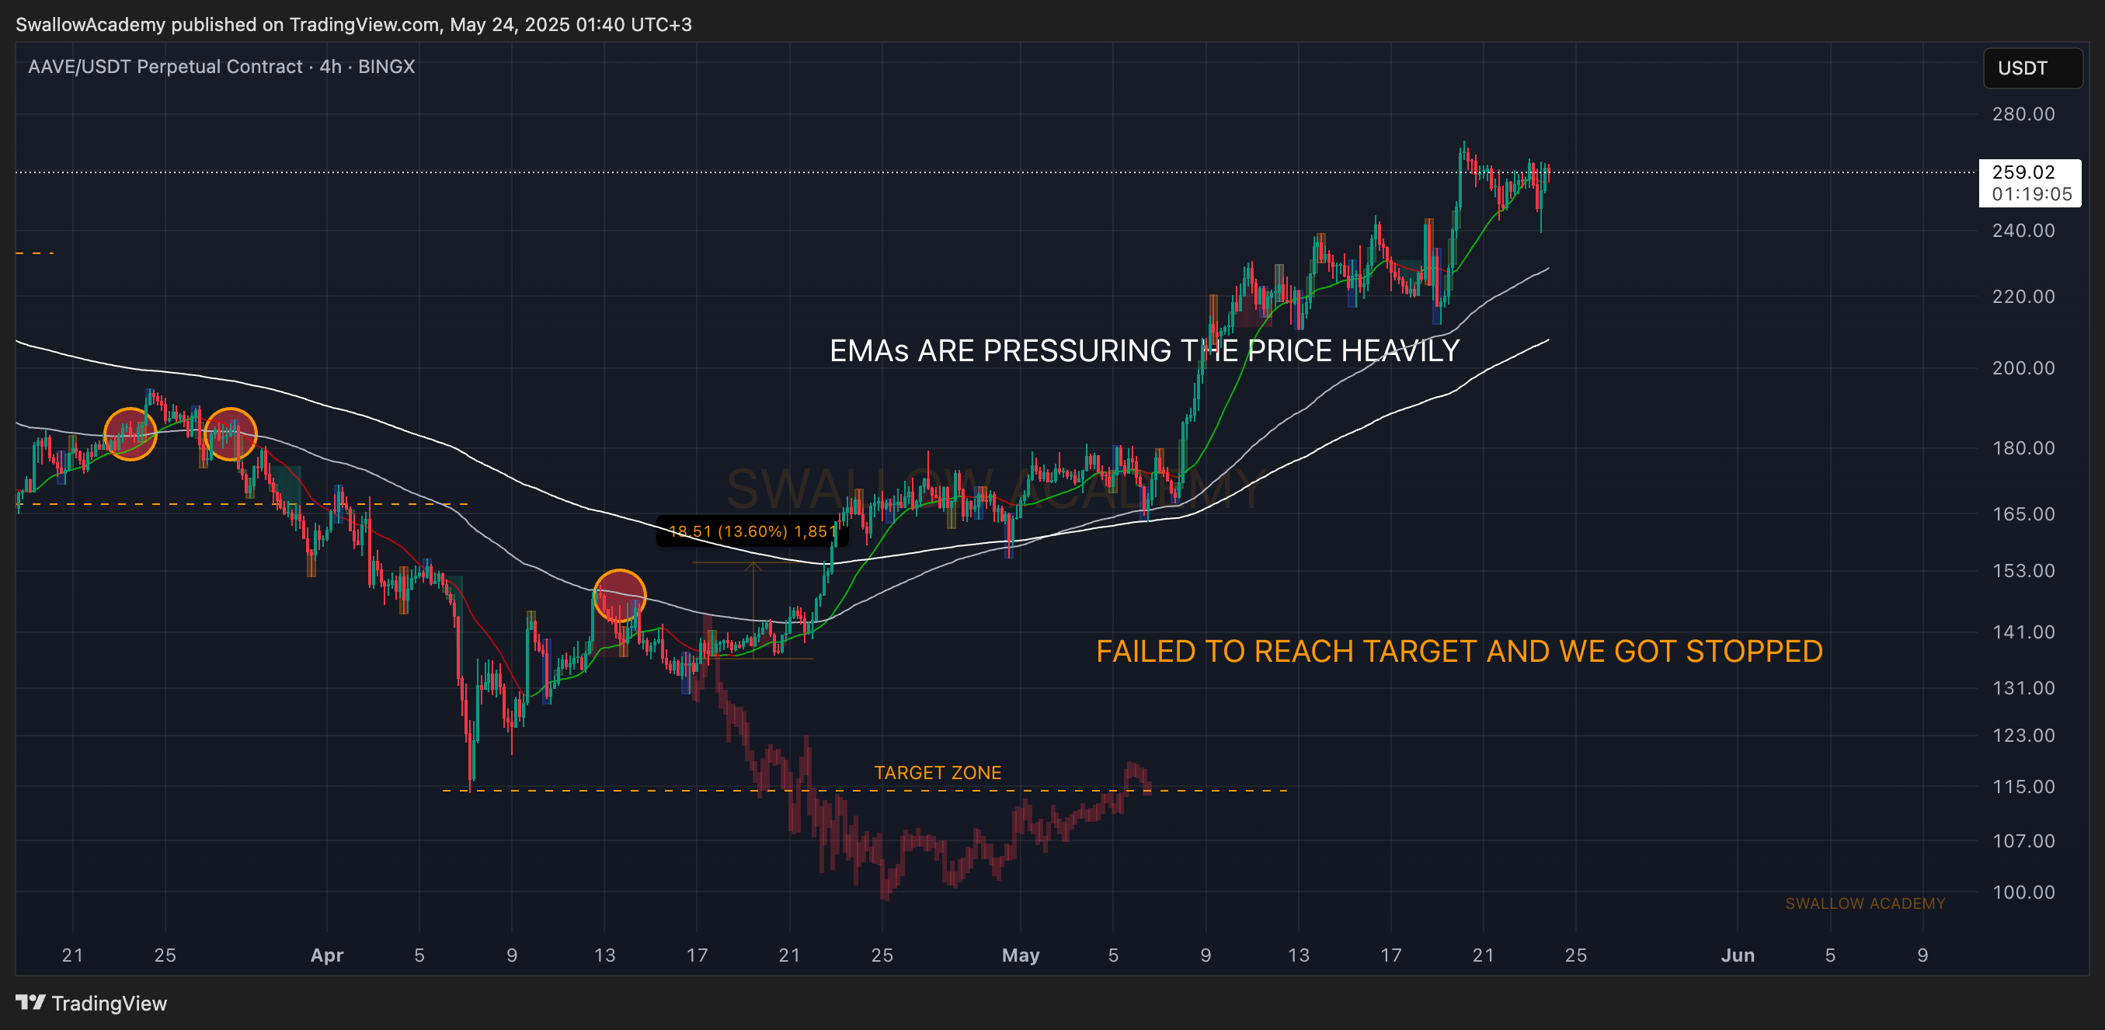Click the orange circle marker near April 13
The height and width of the screenshot is (1030, 2105).
click(619, 596)
